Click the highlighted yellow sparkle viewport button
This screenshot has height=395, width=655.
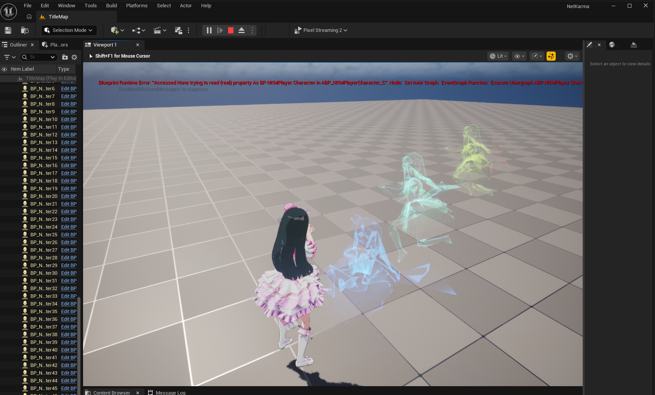point(551,56)
